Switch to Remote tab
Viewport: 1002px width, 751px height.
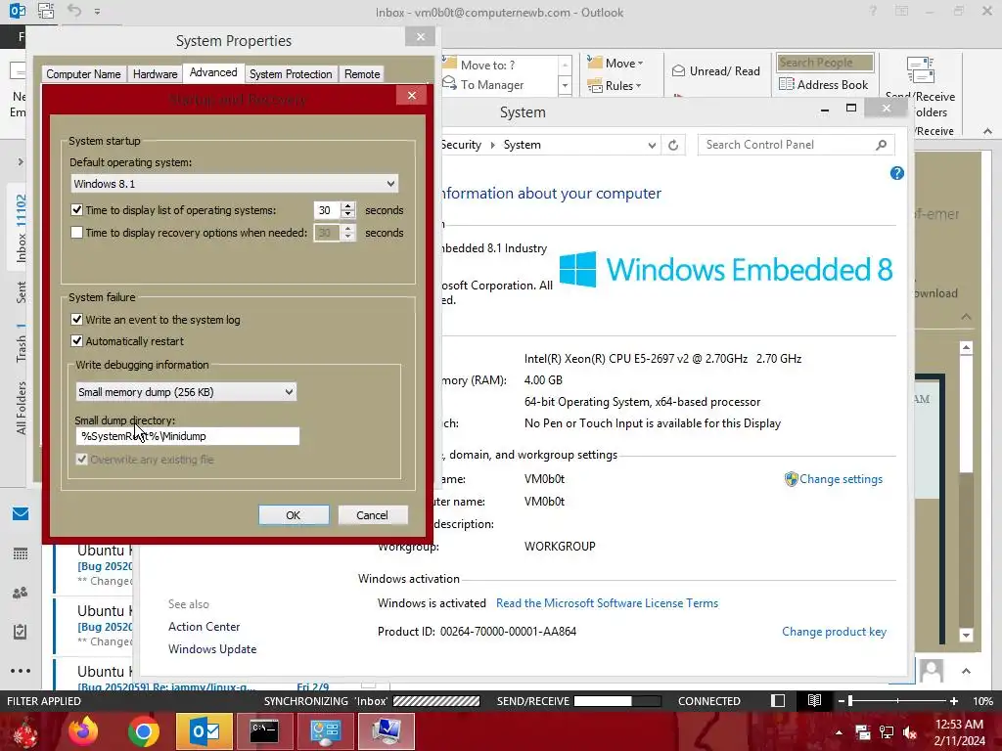point(362,74)
